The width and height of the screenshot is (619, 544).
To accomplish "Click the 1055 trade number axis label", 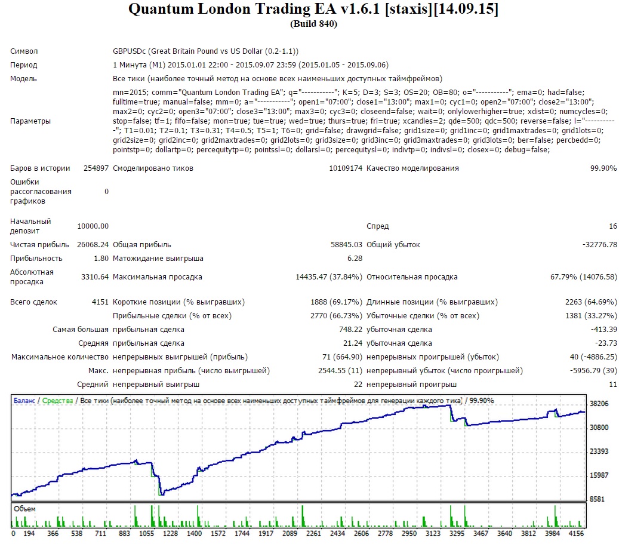I will point(146,533).
